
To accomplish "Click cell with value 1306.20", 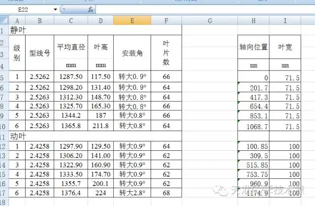I will (71, 155).
